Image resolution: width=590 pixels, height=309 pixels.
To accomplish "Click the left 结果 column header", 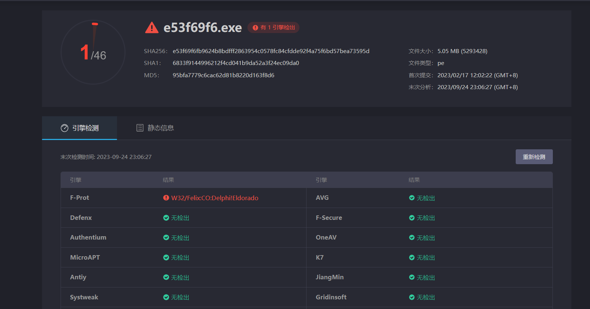I will tap(168, 180).
